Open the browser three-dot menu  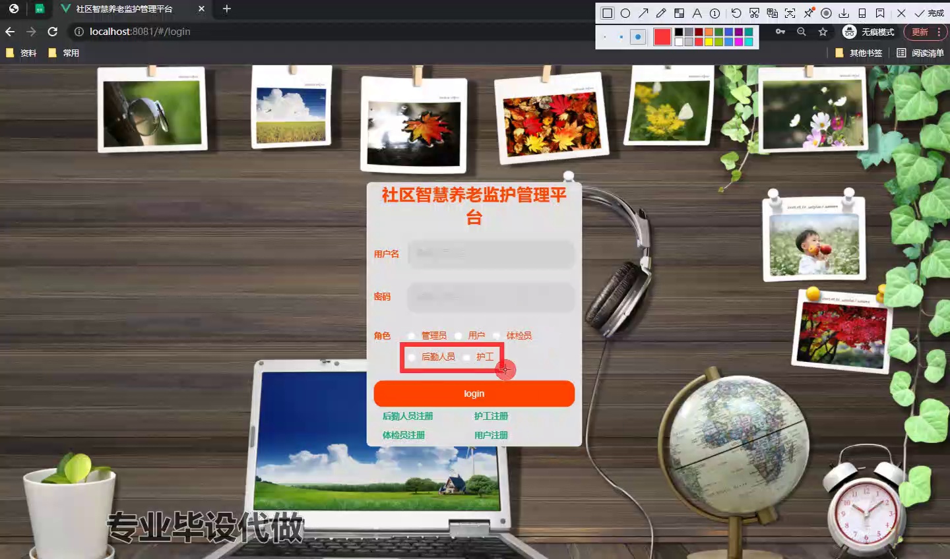(939, 32)
